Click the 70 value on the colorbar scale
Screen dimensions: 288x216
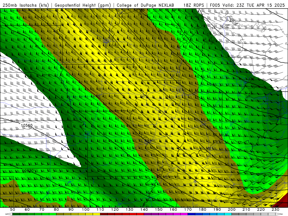point(42,210)
